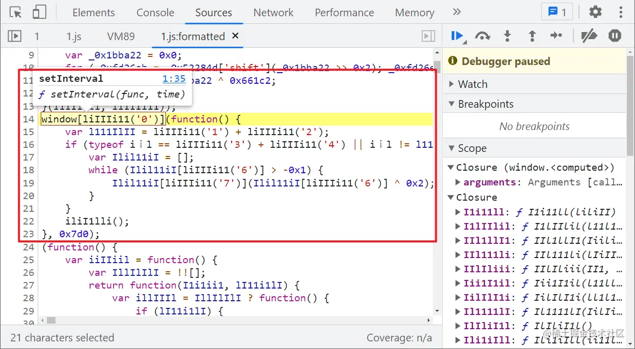635x349 pixels.
Task: Toggle the file navigator sidebar icon
Action: click(15, 36)
